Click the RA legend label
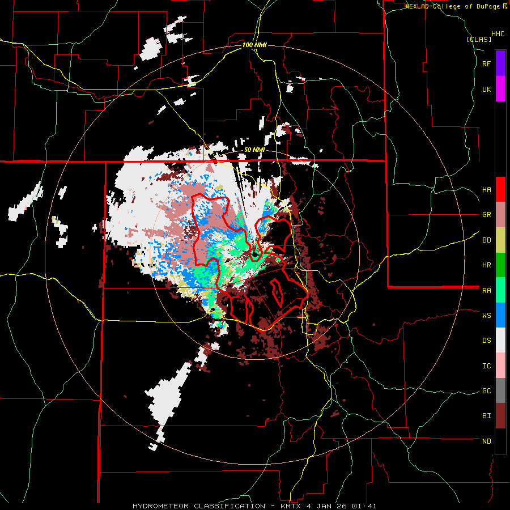Image resolution: width=510 pixels, height=510 pixels. point(486,290)
